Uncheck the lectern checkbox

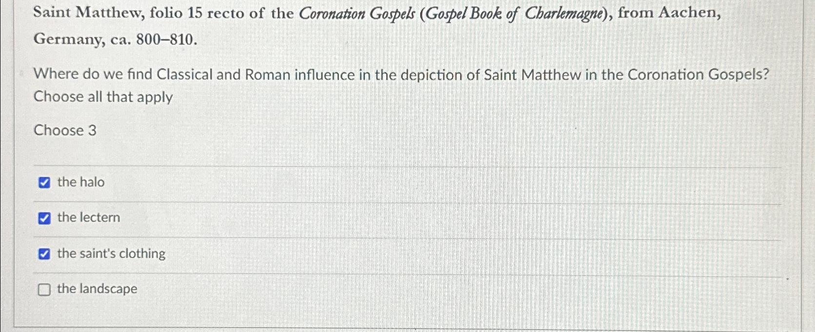click(44, 218)
